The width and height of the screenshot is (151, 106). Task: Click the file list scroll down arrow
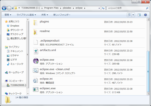(x=148, y=94)
